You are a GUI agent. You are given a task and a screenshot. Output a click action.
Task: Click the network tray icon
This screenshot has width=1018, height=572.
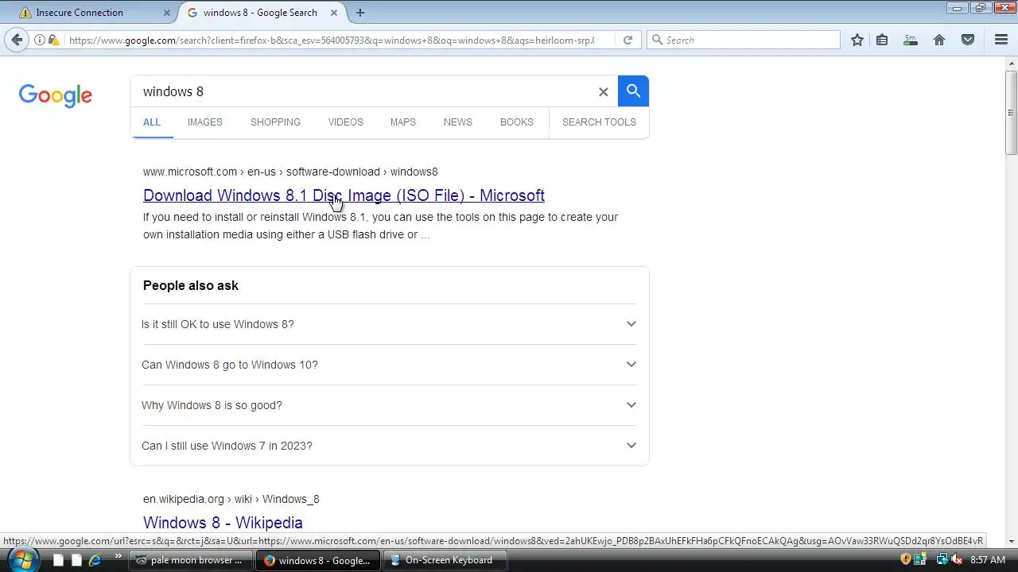942,560
